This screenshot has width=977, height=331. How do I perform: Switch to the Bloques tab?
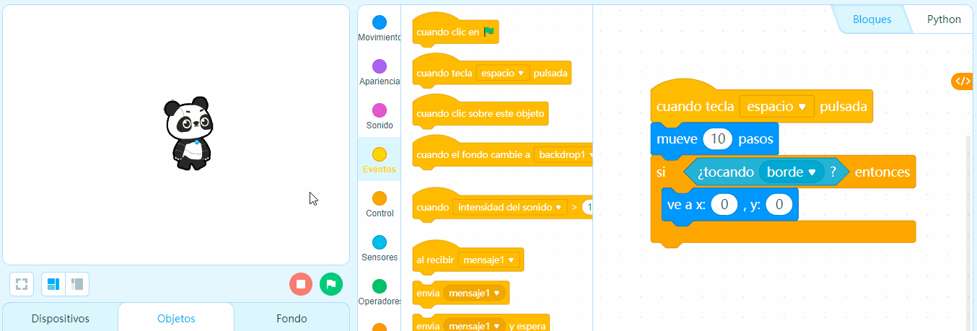click(x=872, y=19)
